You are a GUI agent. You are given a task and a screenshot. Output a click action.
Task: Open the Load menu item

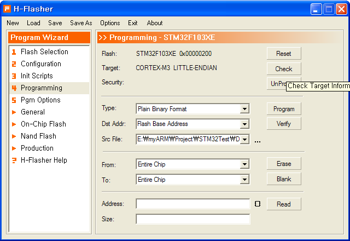[33, 23]
